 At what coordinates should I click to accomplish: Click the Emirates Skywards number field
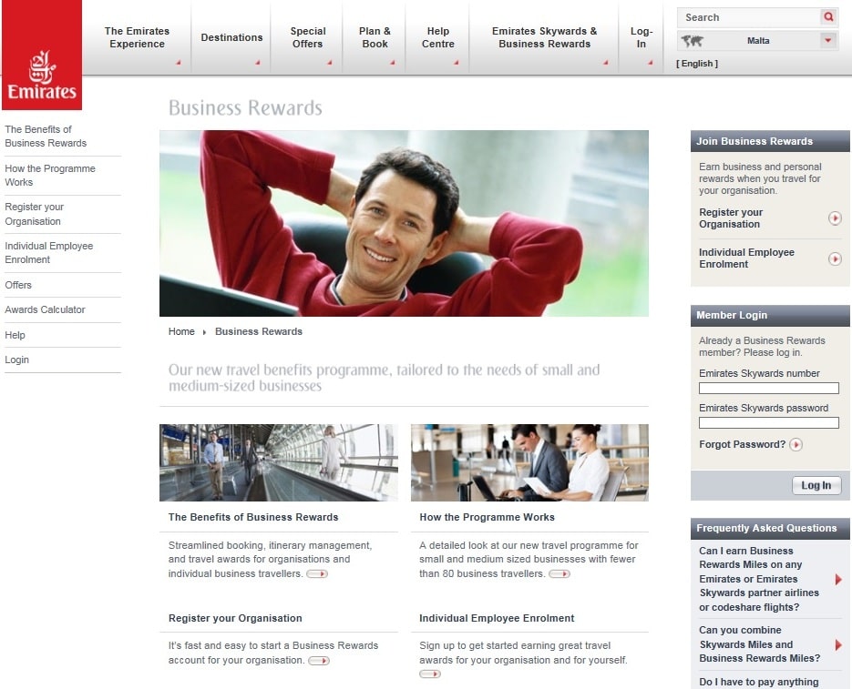tap(768, 389)
